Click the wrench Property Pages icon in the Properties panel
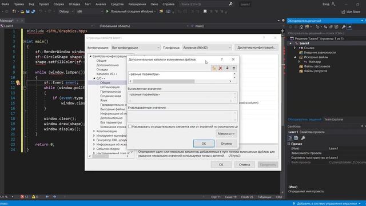 click(x=303, y=138)
